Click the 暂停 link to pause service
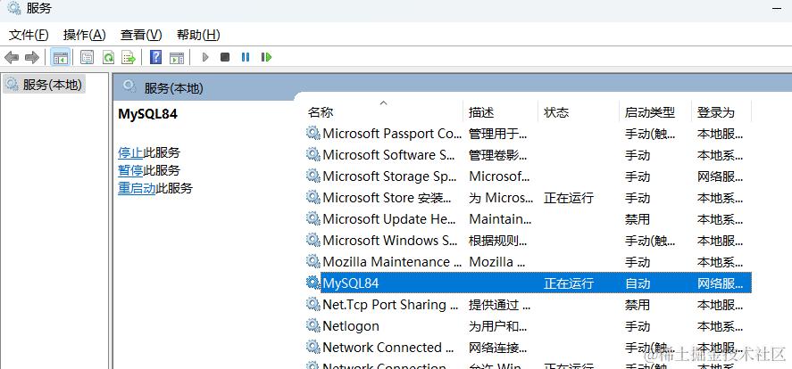Screen dimensions: 792x369 pyautogui.click(x=131, y=170)
